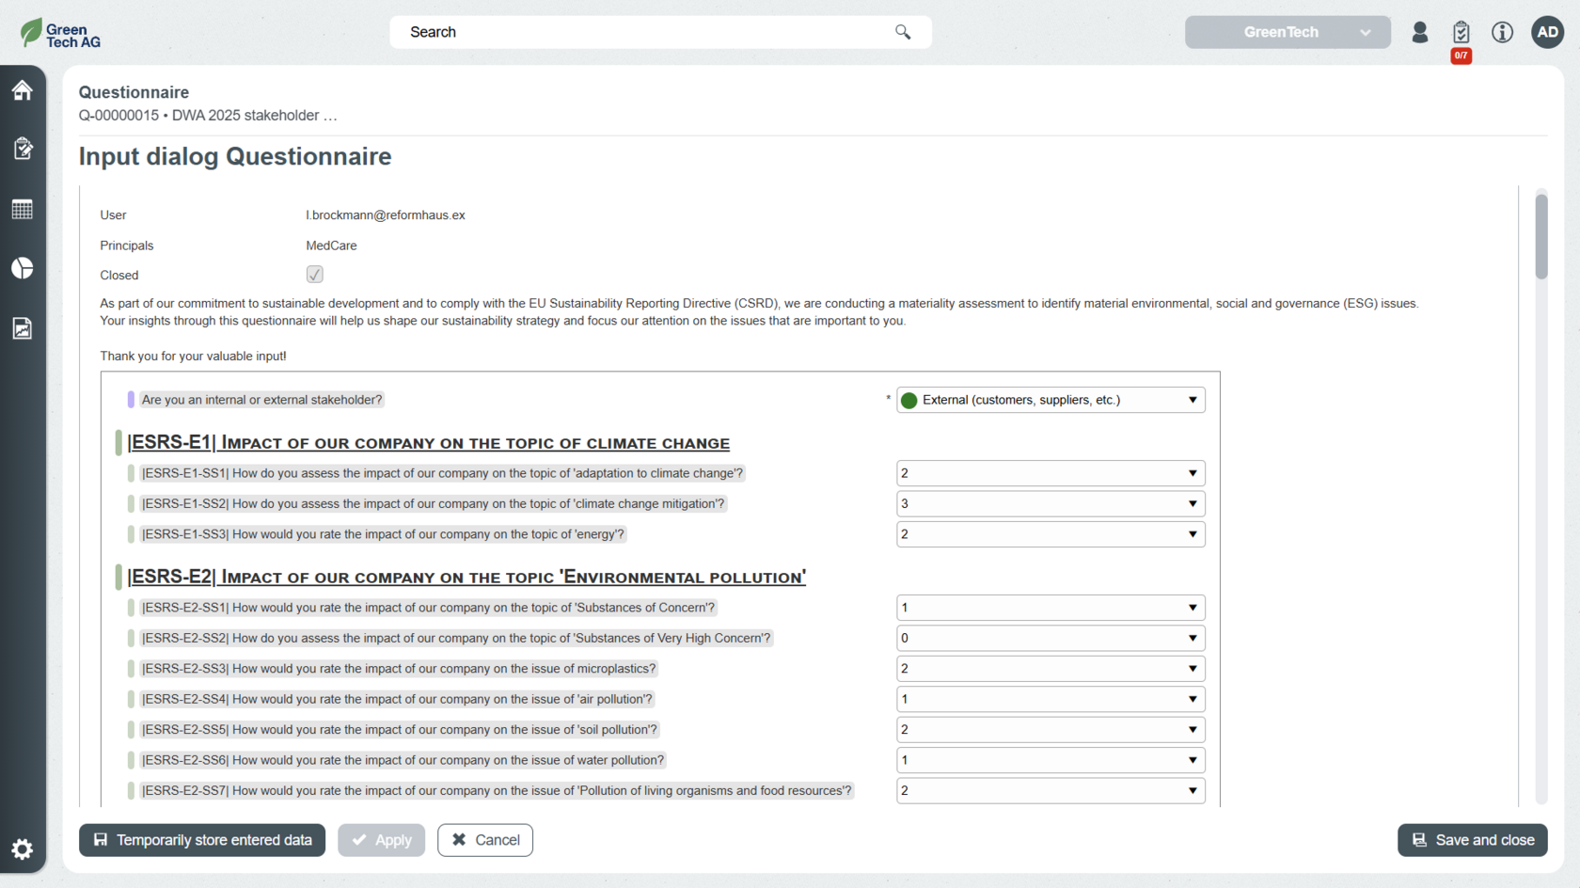Screen dimensions: 1580x888
Task: Open the Home icon in sidebar
Action: tap(23, 90)
